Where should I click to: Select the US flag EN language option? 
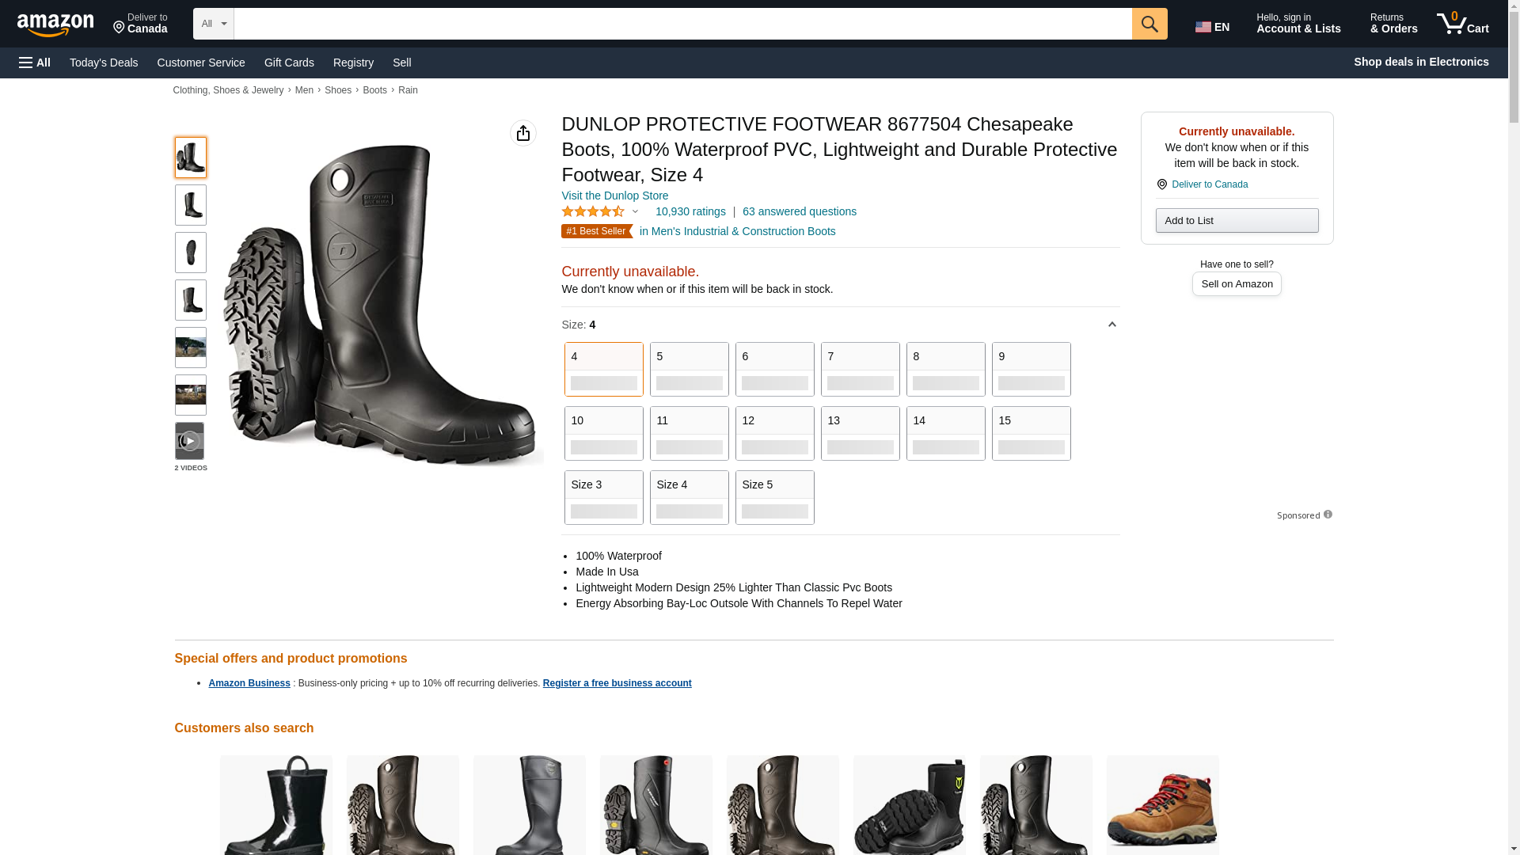(x=1212, y=26)
